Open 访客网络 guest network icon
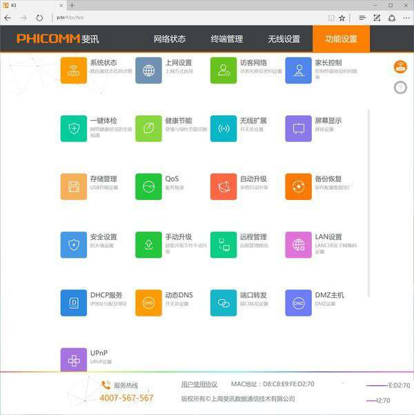The image size is (414, 415). pyautogui.click(x=224, y=70)
